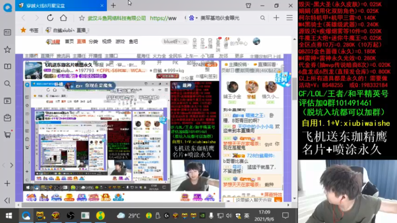
Task: Add a sidebar app with plus icon
Action: [7, 183]
